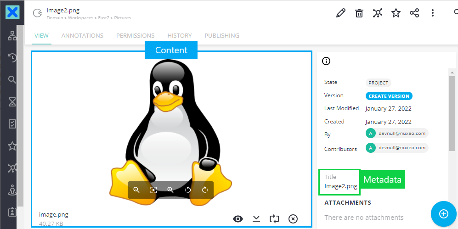Click Pictures in the breadcrumb
Image resolution: width=458 pixels, height=229 pixels.
coord(122,18)
